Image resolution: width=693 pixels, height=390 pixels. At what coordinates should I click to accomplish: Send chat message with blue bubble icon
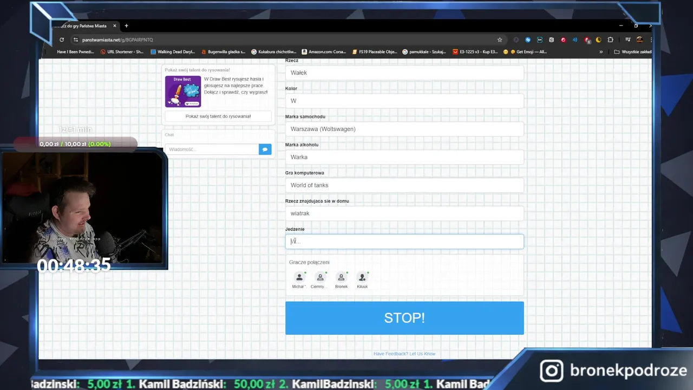tap(265, 149)
